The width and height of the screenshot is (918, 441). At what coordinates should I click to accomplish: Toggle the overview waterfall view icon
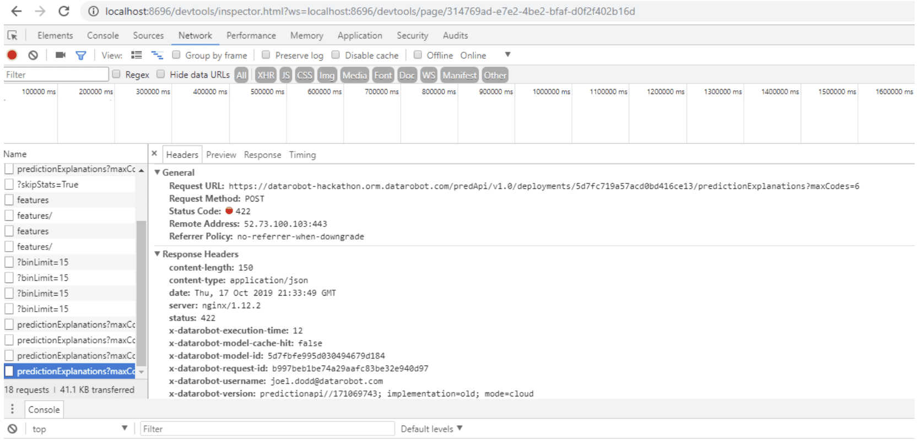157,55
